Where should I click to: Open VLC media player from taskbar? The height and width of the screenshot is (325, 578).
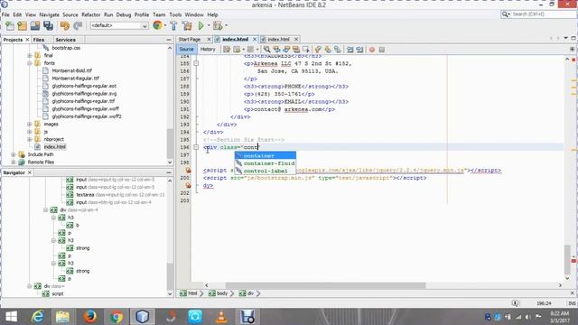pyautogui.click(x=221, y=317)
